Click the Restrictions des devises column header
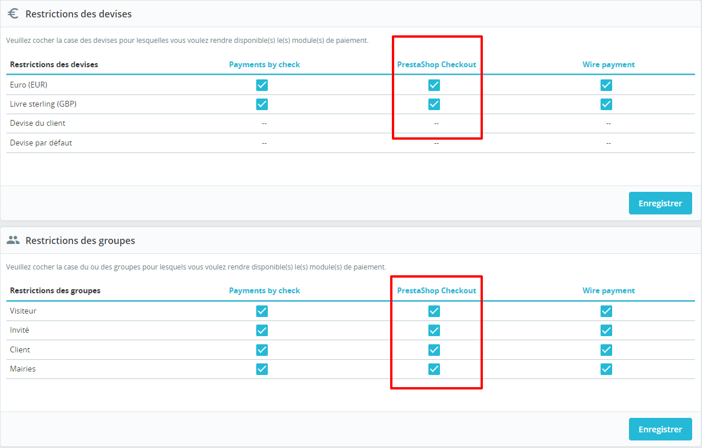The width and height of the screenshot is (702, 448). click(54, 65)
